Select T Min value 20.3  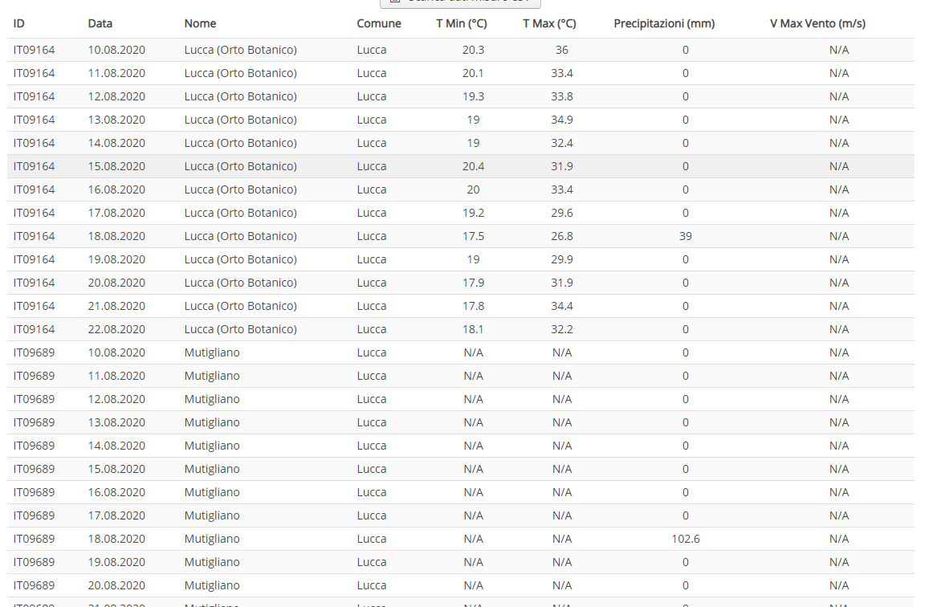pos(473,50)
